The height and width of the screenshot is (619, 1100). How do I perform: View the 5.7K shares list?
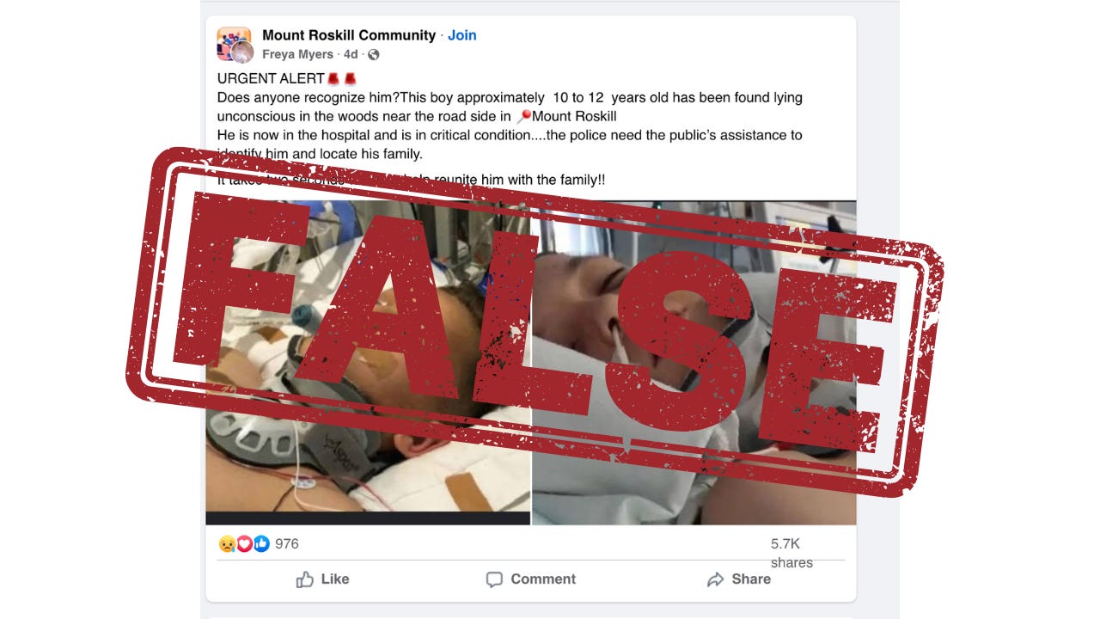click(791, 553)
